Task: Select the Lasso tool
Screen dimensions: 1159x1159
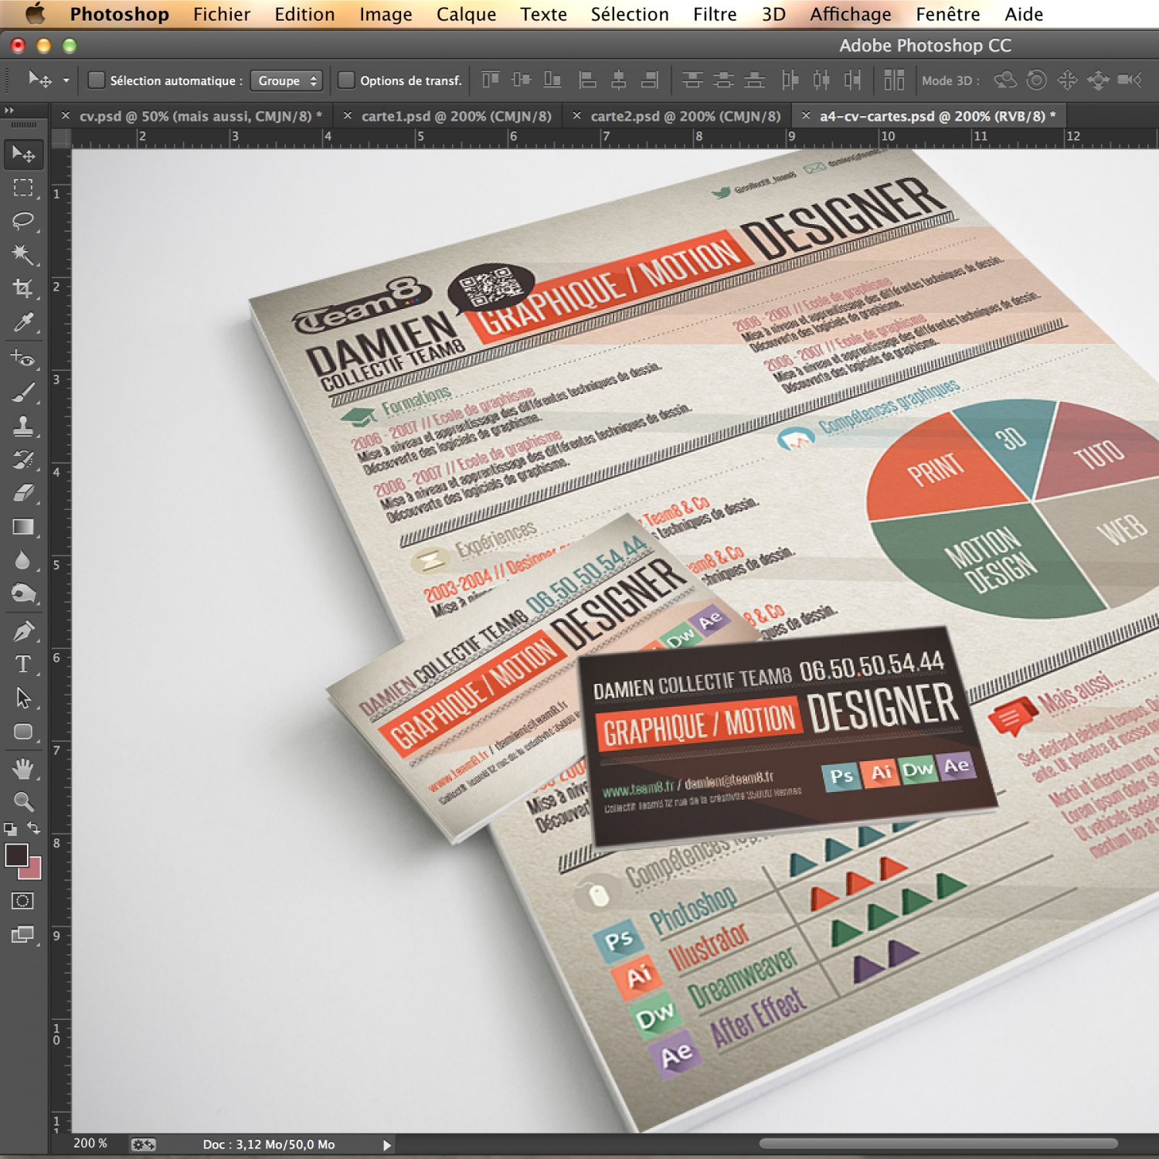Action: click(23, 221)
